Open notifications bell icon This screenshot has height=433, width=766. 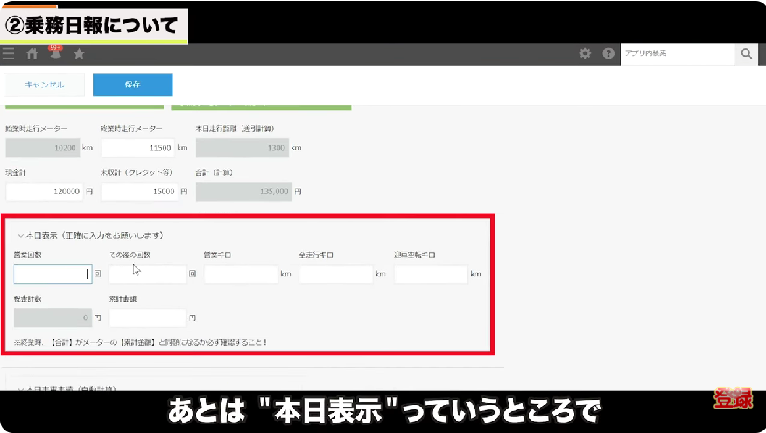point(56,54)
